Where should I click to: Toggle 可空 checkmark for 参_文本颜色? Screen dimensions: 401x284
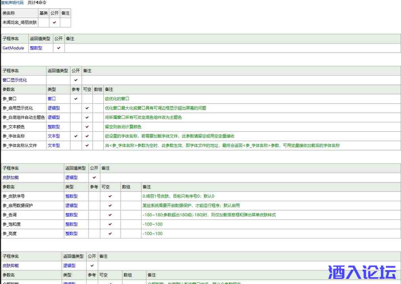click(x=87, y=127)
